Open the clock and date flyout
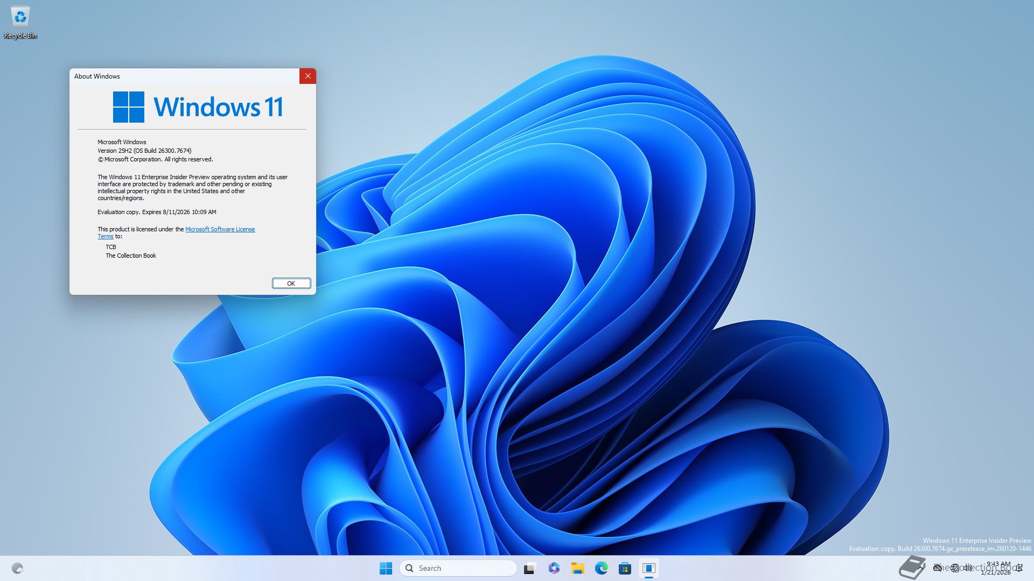The height and width of the screenshot is (581, 1034). point(996,568)
